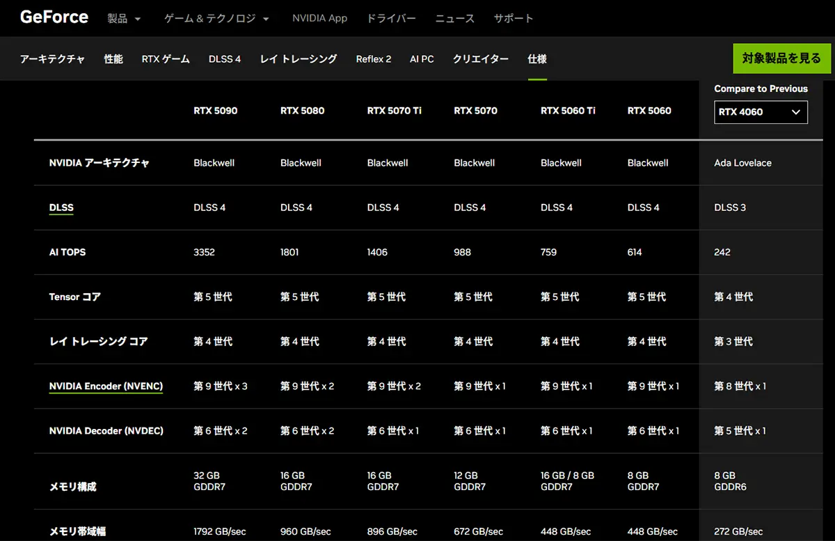Click the RTX 5090 column header
835x541 pixels.
point(216,110)
